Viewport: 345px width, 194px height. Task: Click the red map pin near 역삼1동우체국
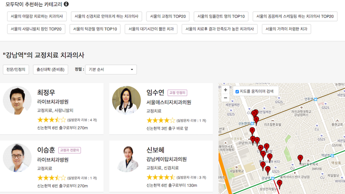(300, 158)
